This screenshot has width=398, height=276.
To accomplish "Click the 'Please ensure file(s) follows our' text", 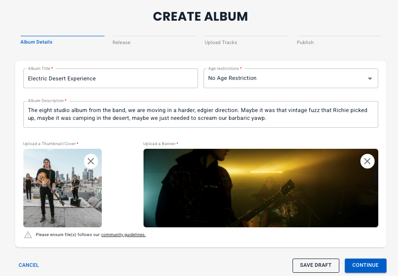I will (68, 235).
